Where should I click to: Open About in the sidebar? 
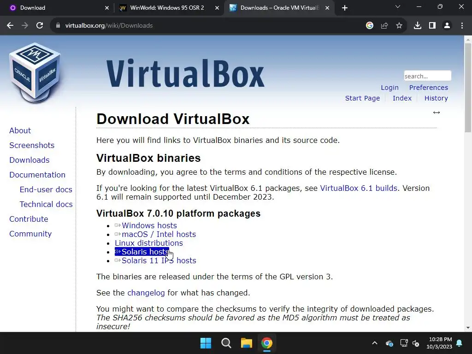(20, 130)
